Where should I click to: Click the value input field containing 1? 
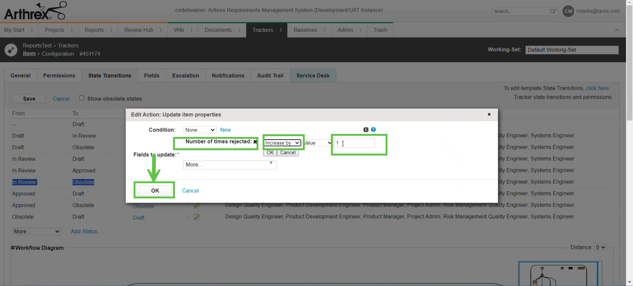(354, 143)
